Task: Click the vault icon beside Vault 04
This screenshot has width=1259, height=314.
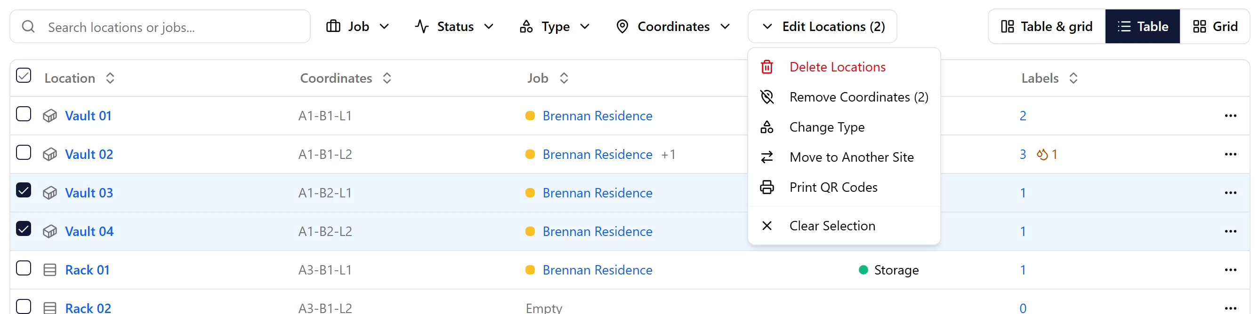Action: [50, 232]
